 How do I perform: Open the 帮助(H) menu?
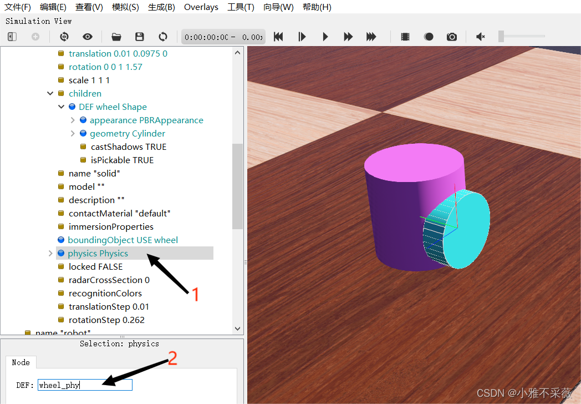point(317,7)
